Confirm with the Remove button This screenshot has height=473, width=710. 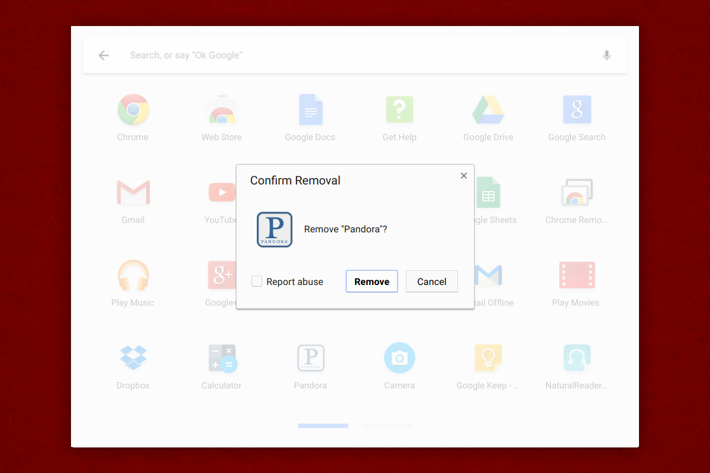point(372,281)
